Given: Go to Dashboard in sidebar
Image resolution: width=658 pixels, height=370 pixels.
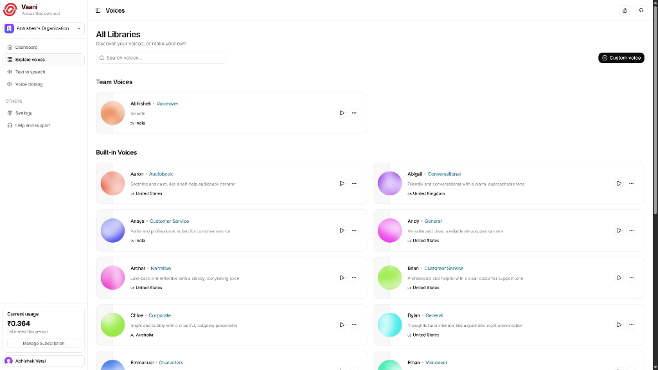Looking at the screenshot, I should click(44, 48).
